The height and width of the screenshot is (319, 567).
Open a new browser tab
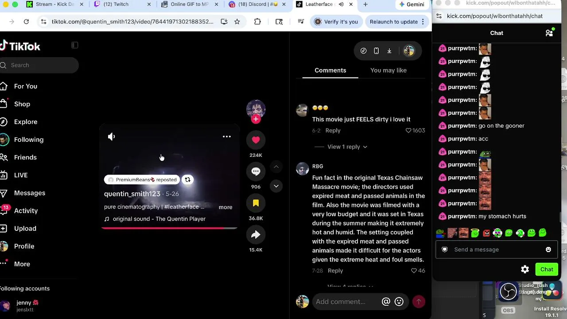point(365,4)
